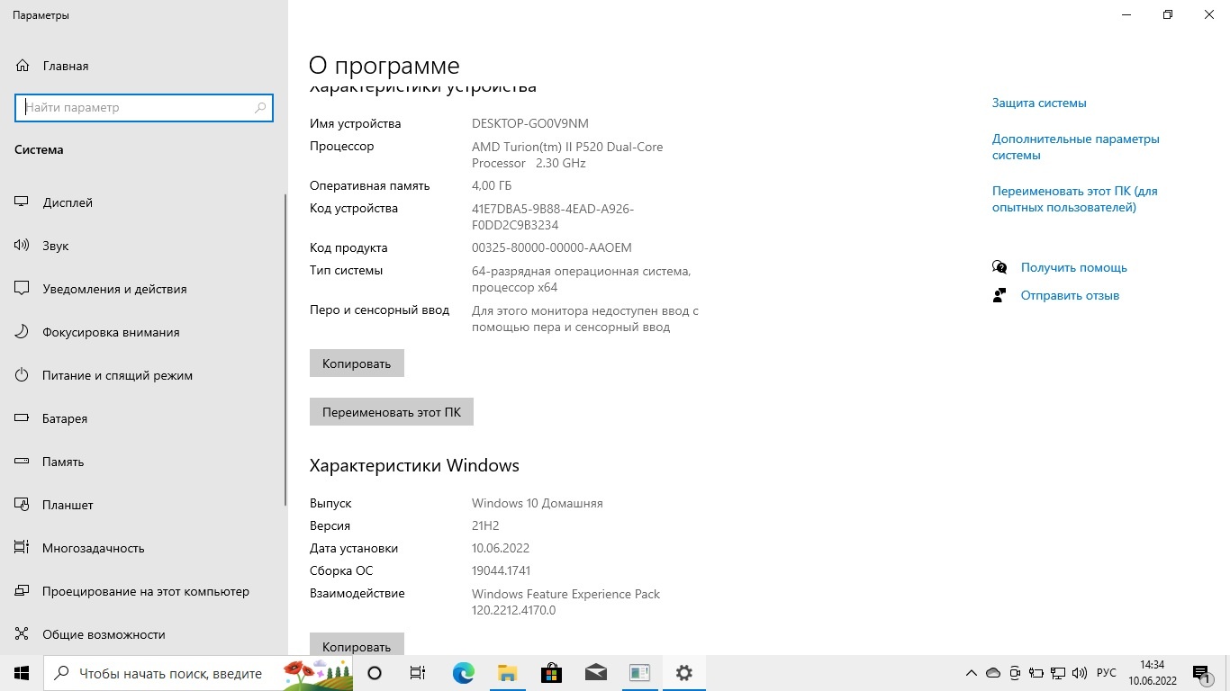
Task: Open the Windows Start menu
Action: point(22,673)
